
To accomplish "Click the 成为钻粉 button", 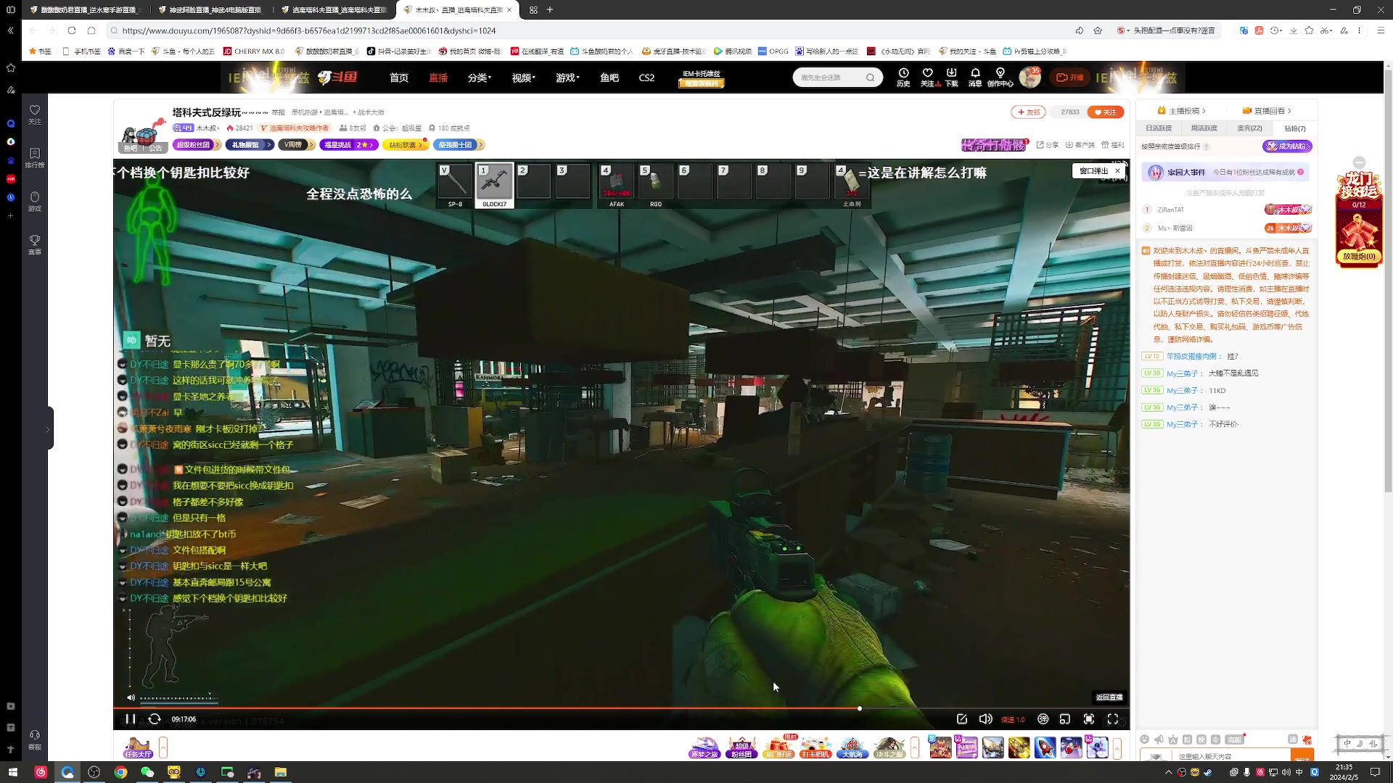I will (x=1287, y=146).
